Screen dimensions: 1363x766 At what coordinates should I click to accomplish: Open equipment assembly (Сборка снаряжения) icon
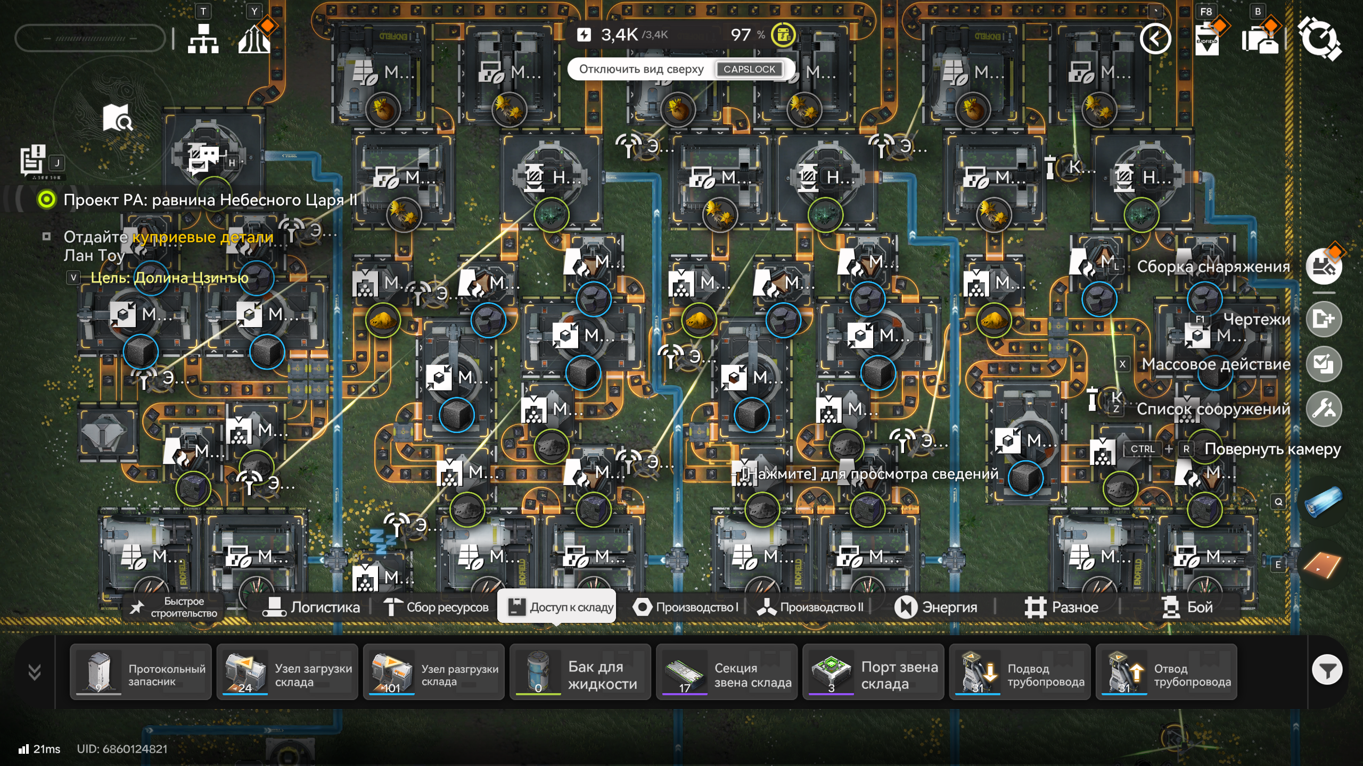point(1323,267)
